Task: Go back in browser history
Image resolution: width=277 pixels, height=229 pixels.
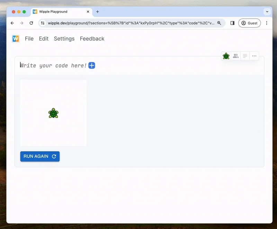Action: pyautogui.click(x=12, y=23)
